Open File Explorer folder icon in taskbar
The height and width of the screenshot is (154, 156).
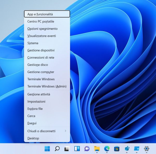[x=97, y=149]
